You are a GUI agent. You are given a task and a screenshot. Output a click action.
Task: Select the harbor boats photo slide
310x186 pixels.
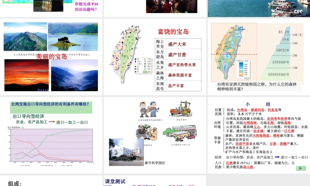pyautogui.click(x=259, y=8)
